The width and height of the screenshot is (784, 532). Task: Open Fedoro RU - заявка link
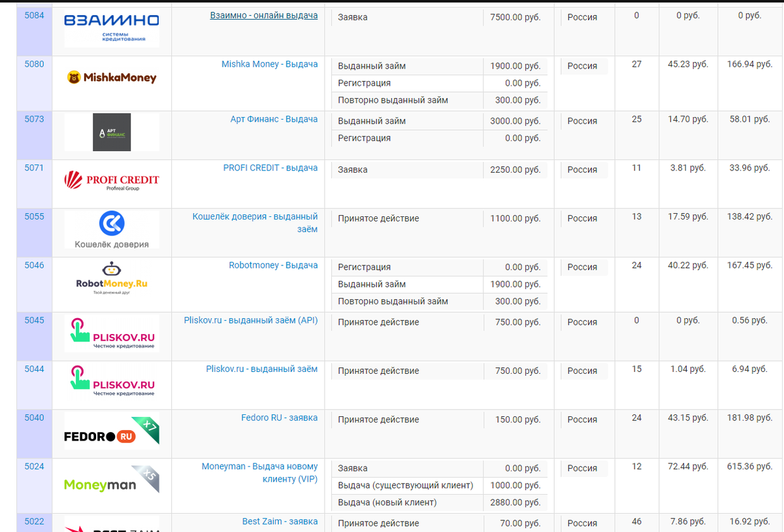280,418
